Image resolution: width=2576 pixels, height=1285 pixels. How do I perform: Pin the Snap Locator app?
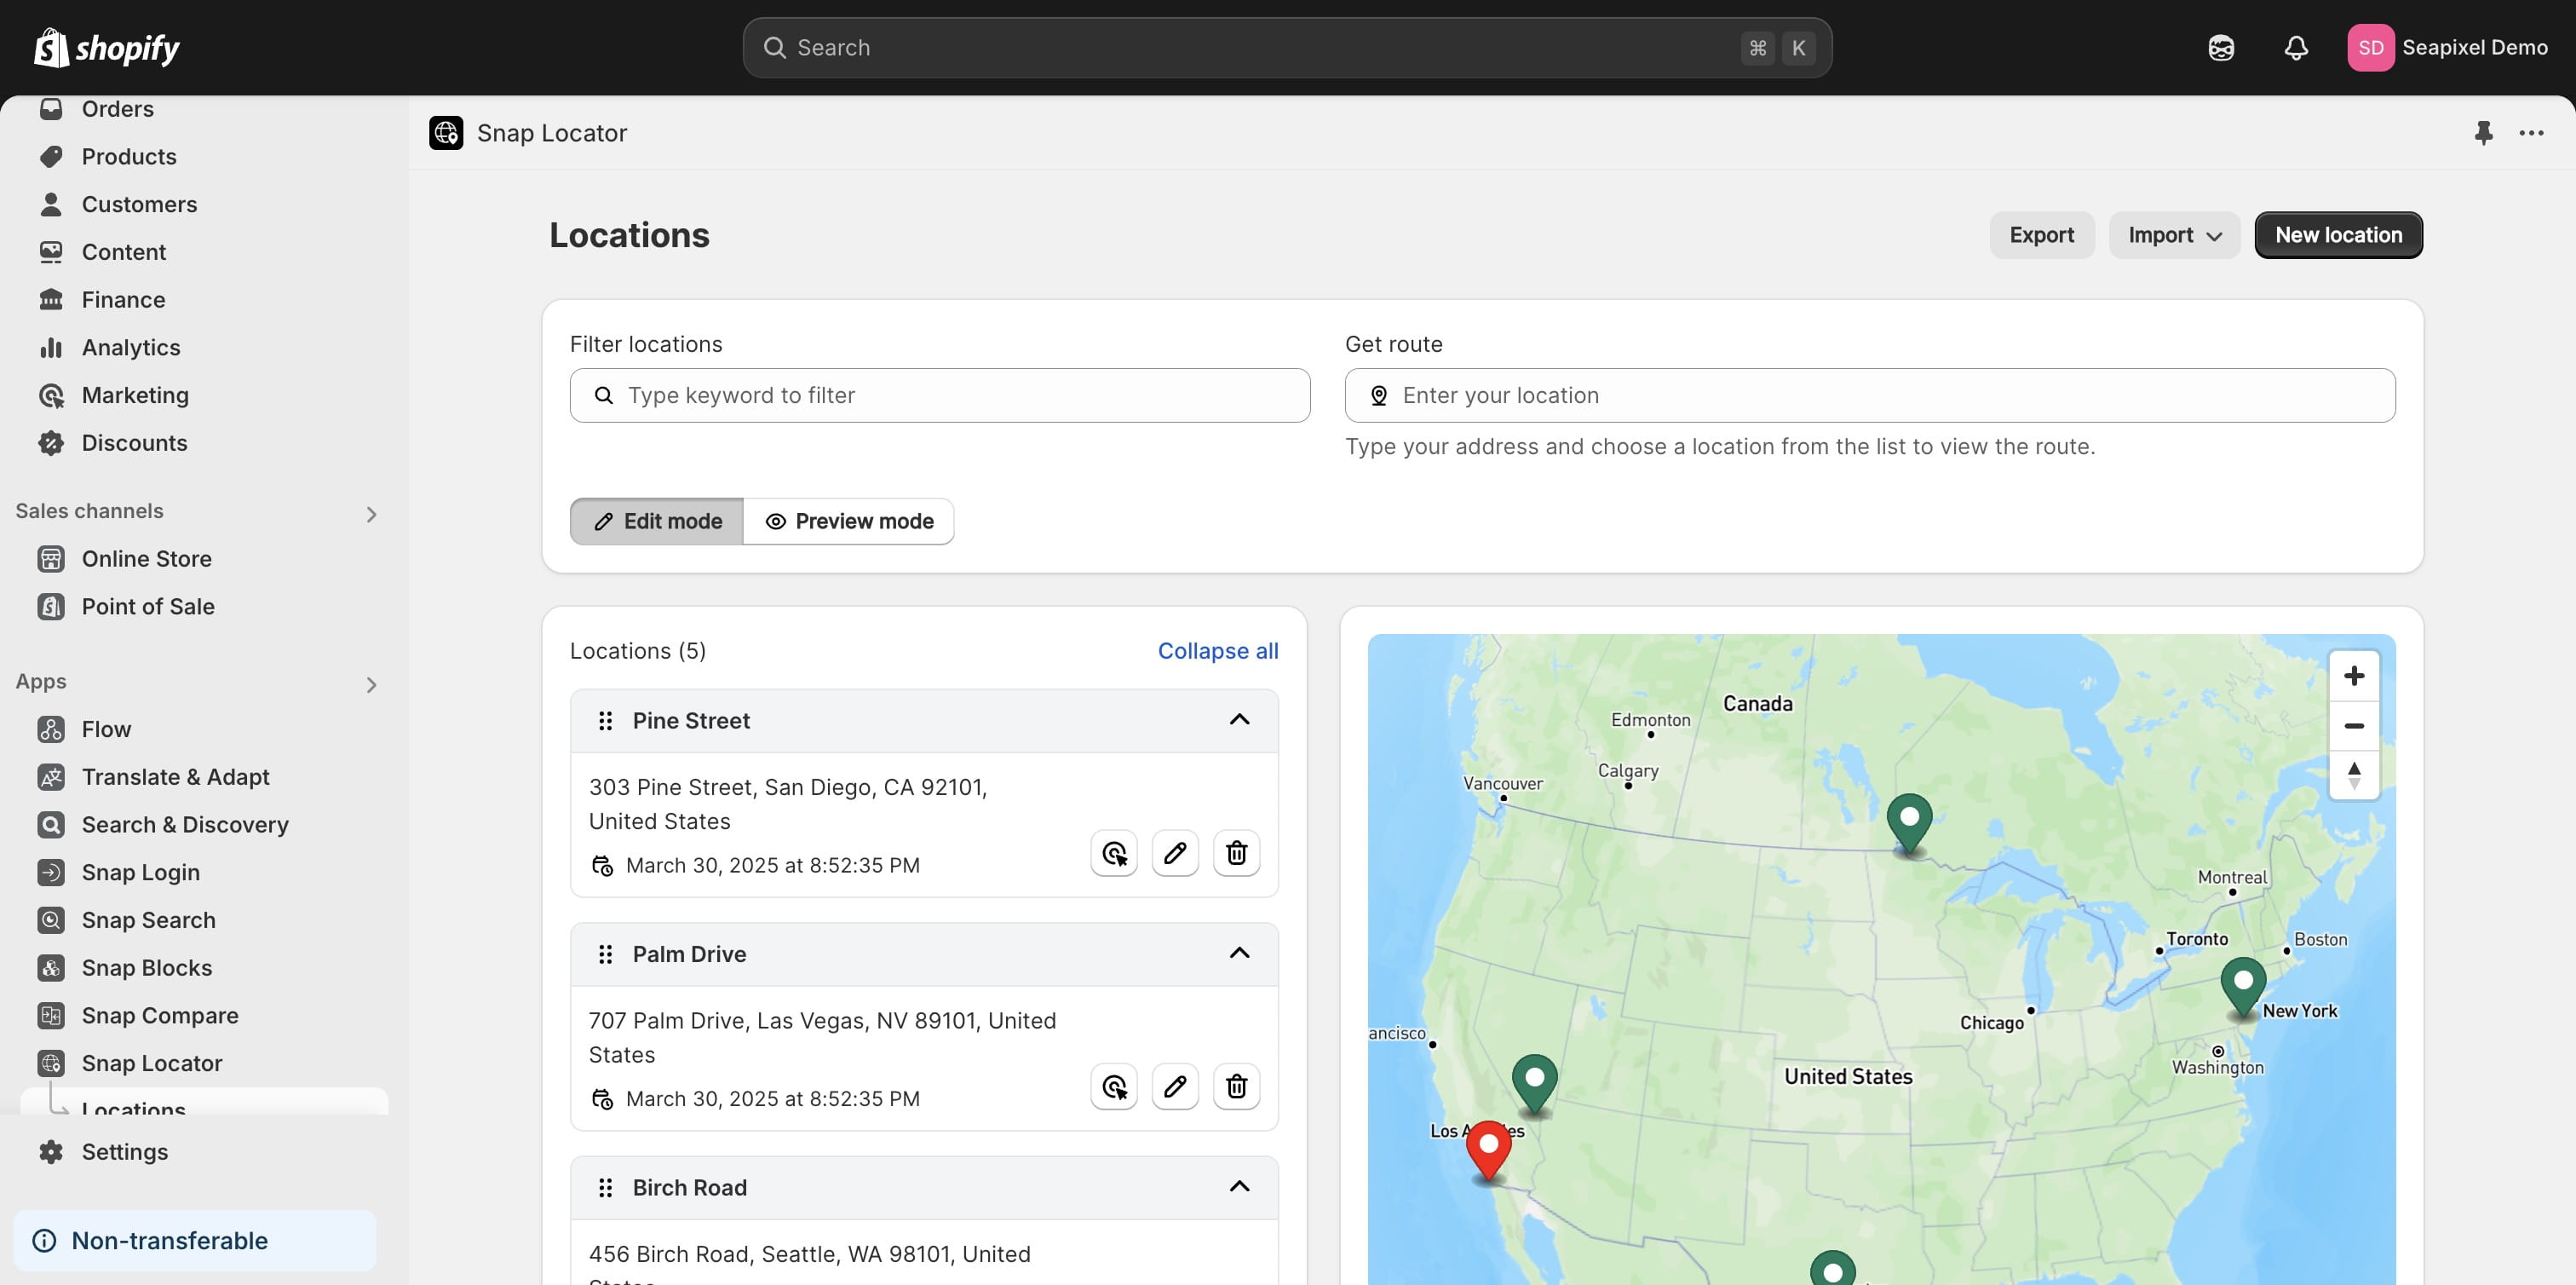click(2483, 133)
